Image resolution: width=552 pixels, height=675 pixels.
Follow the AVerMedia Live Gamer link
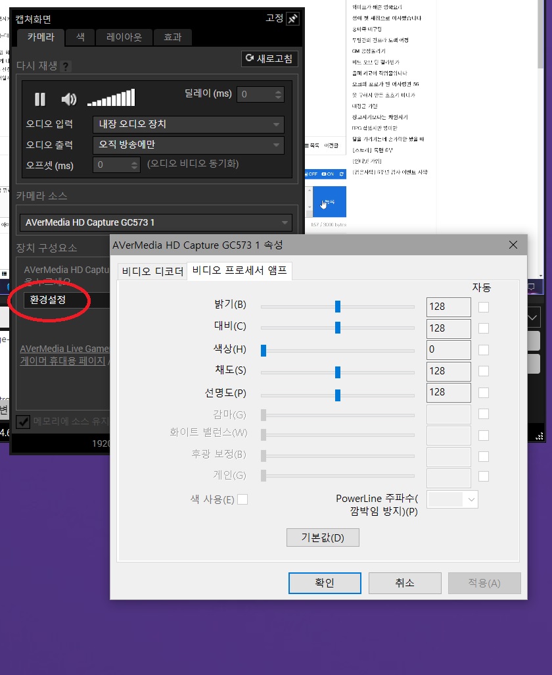[64, 349]
